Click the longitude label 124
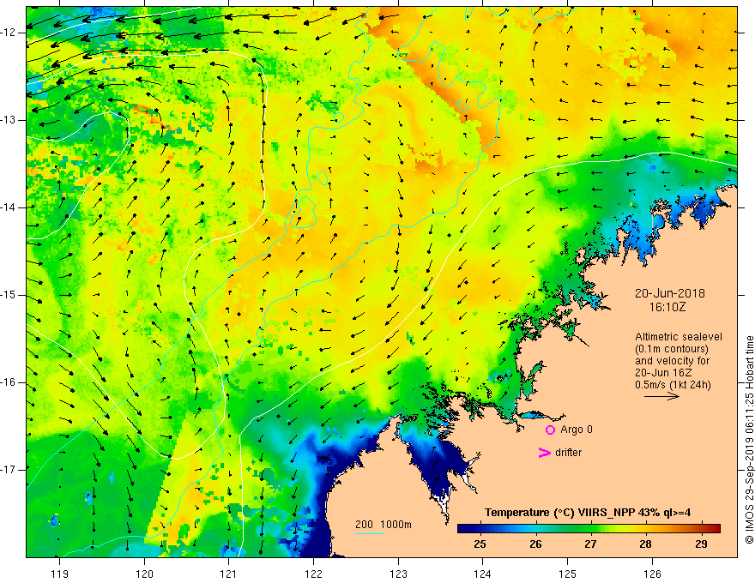755x583 pixels. (x=482, y=574)
